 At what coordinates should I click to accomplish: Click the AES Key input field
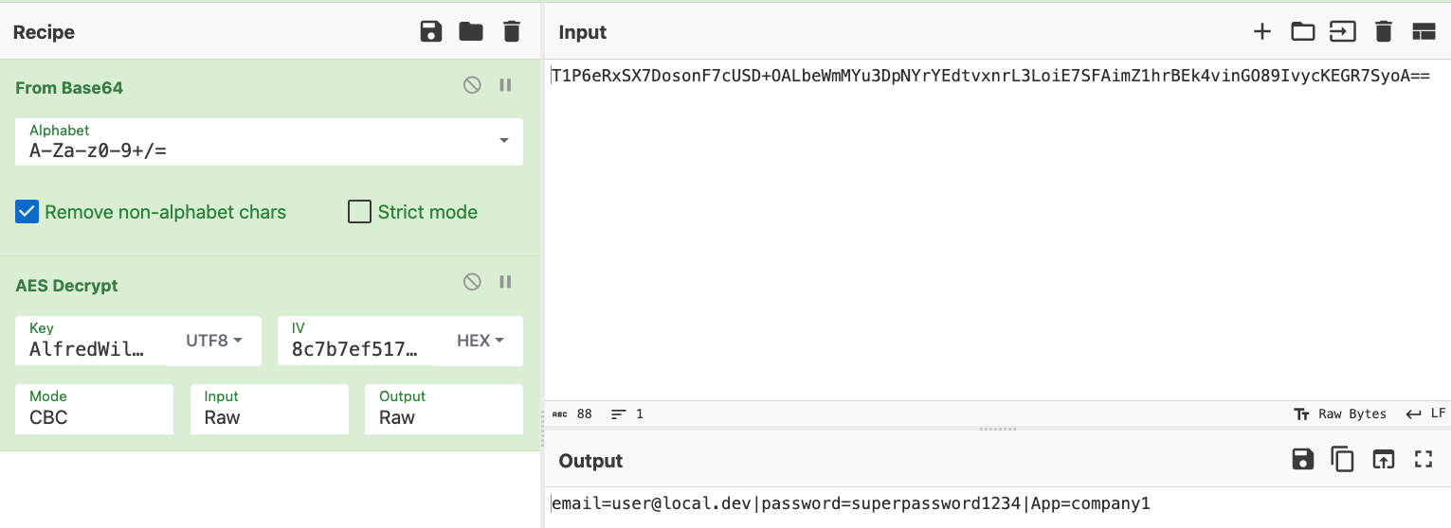tap(90, 348)
